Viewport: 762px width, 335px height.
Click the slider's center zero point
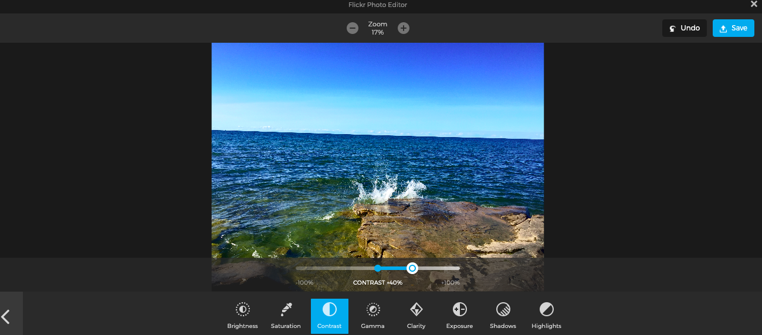(378, 268)
